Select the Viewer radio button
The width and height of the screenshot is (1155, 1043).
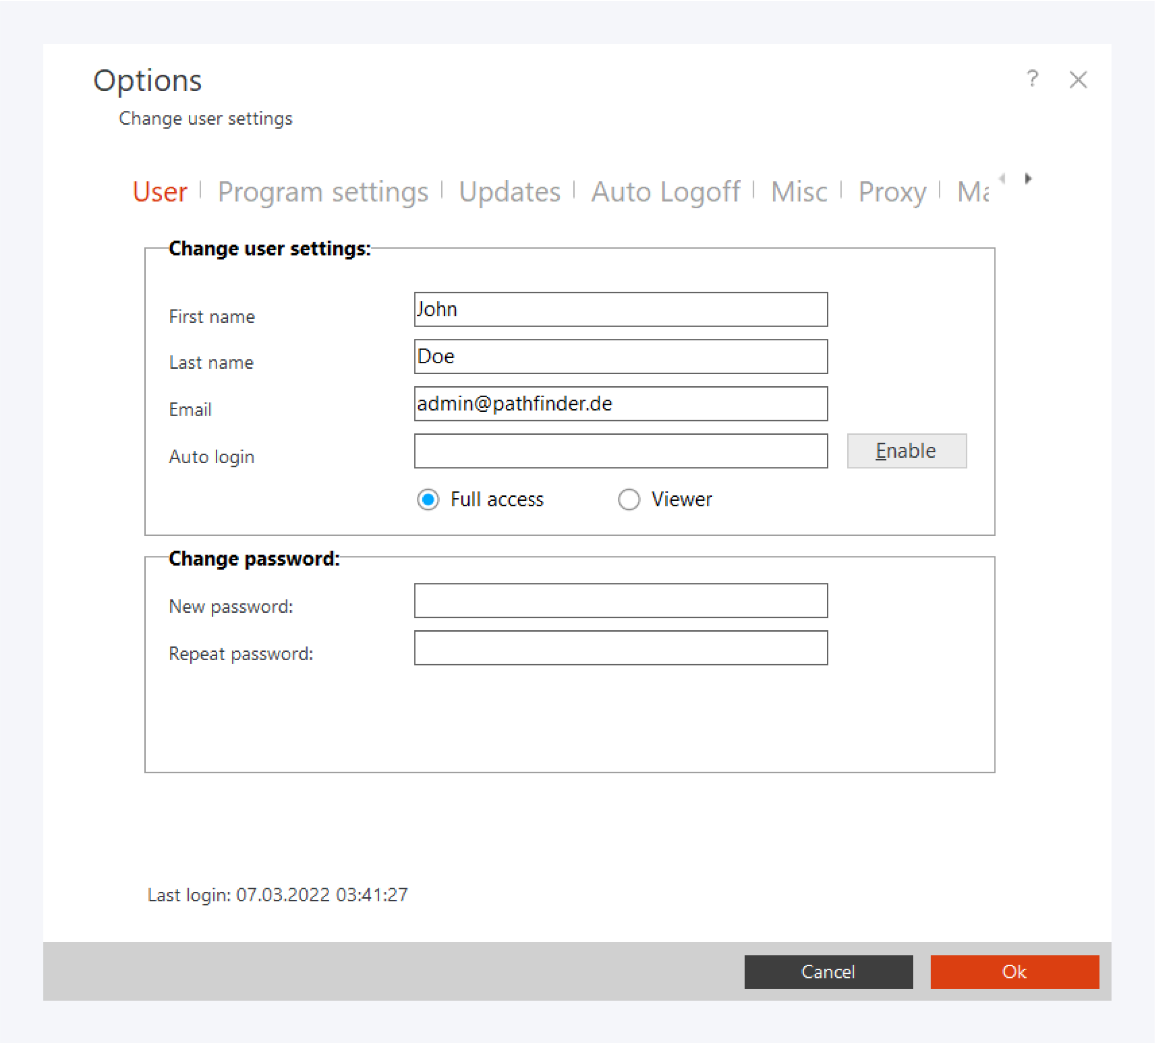coord(629,499)
